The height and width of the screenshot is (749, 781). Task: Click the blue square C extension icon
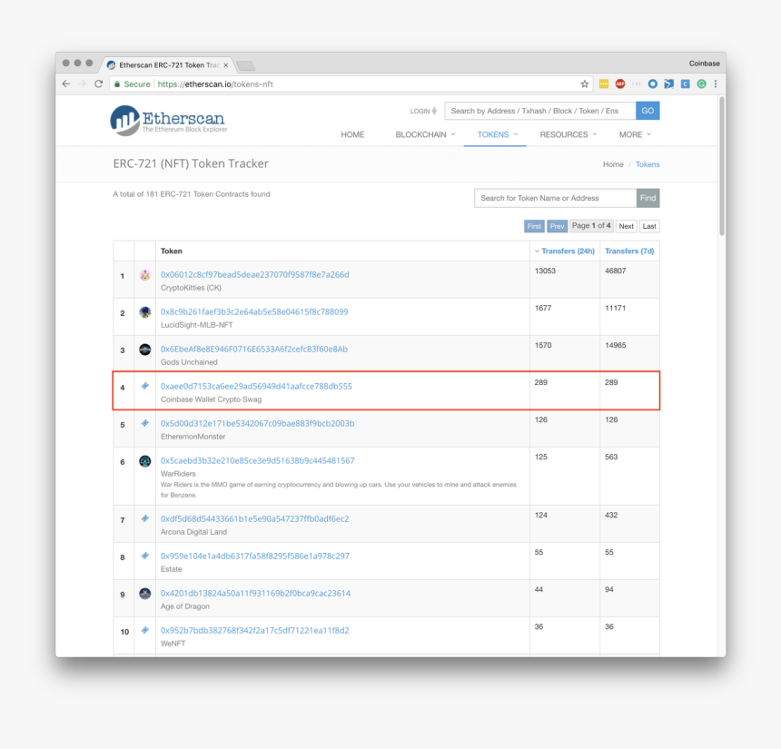686,84
